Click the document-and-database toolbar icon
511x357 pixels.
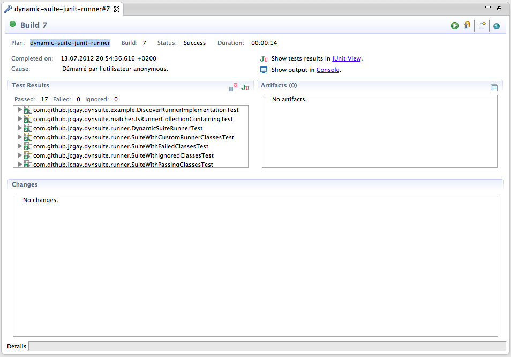click(467, 25)
